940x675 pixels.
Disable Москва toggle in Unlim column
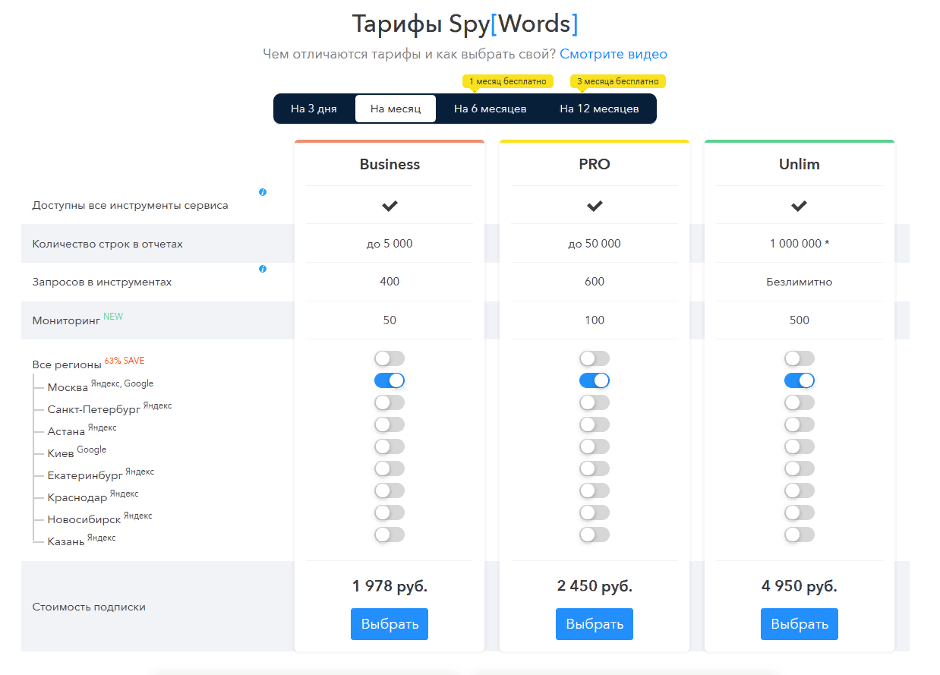coord(800,380)
